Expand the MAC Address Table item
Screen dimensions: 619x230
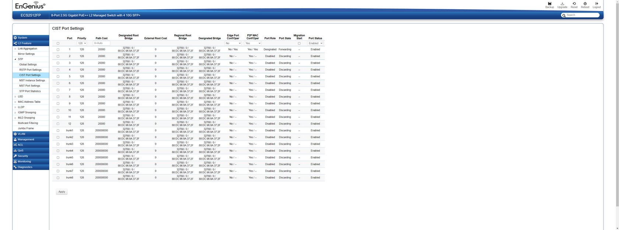tap(15, 102)
